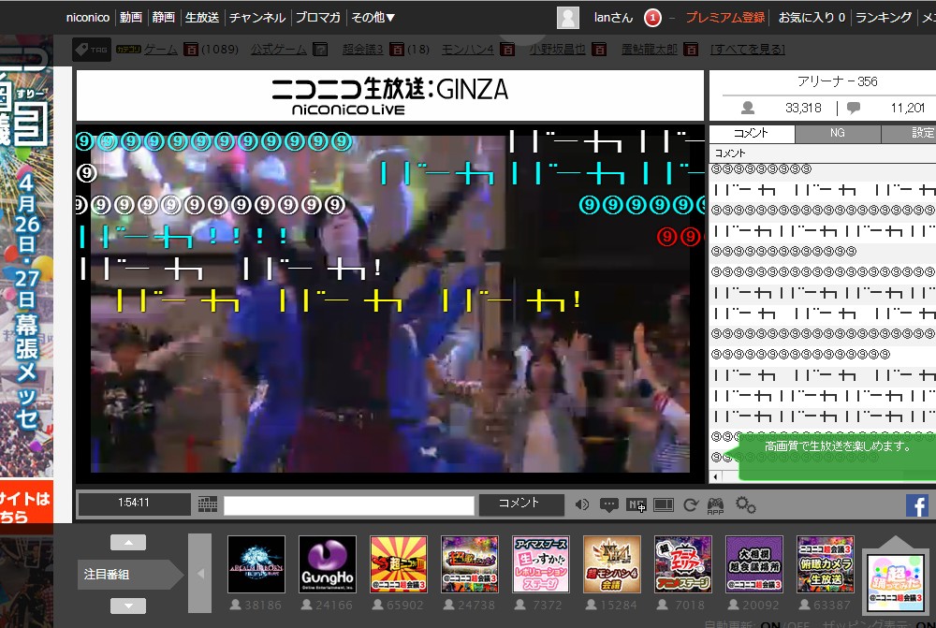936x628 pixels.
Task: Open the comment command keyboard icon
Action: (x=208, y=504)
